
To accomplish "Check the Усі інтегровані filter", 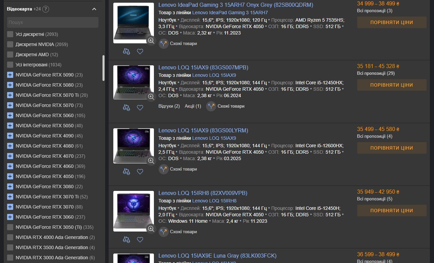I will pos(10,65).
